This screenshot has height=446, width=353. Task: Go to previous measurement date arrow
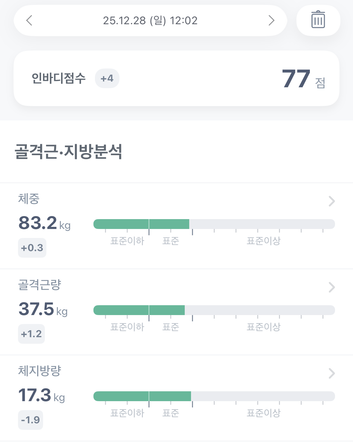(29, 21)
